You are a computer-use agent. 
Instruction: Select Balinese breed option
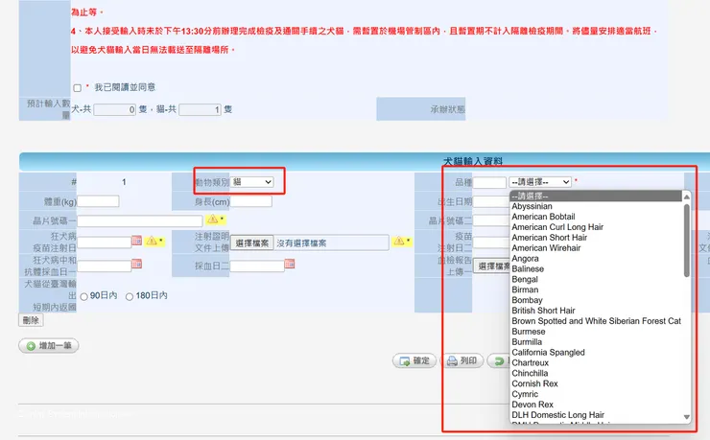click(596, 268)
